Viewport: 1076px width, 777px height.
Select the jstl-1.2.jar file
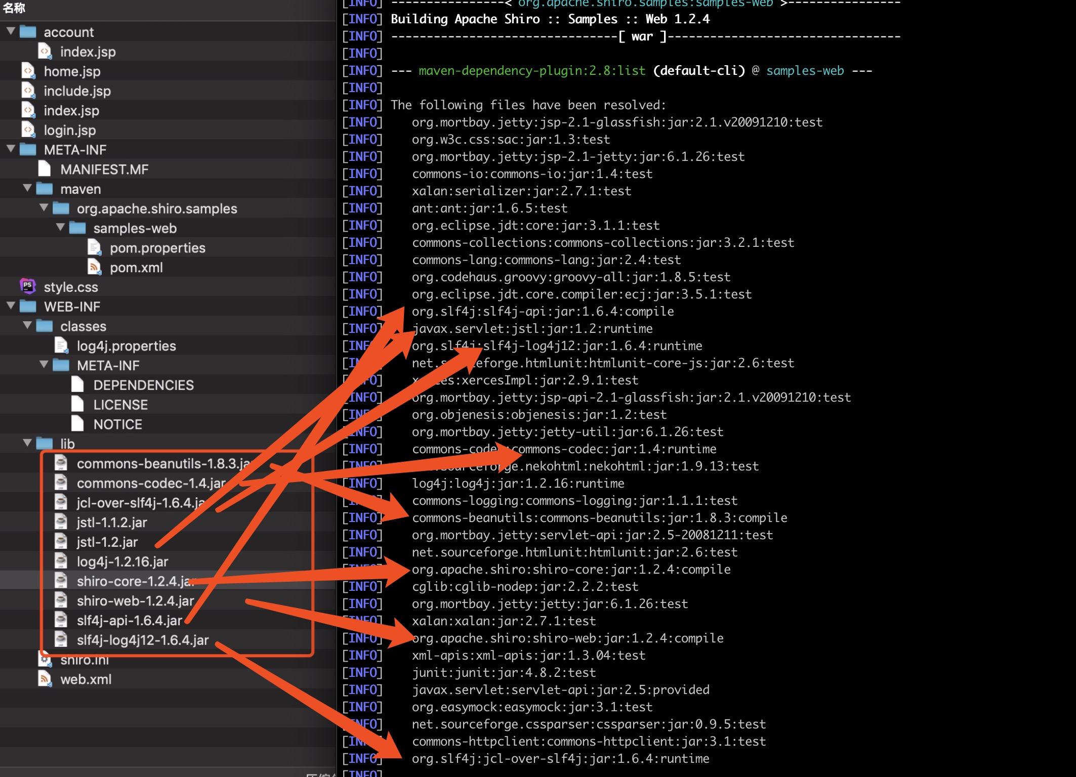click(168, 542)
